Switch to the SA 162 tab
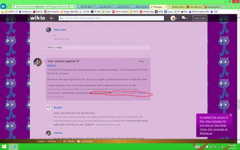This screenshot has width=240, height=150. [x=86, y=7]
